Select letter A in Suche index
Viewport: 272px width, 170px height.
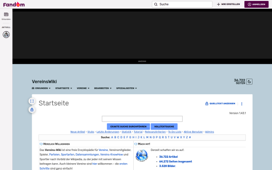pos(112,137)
